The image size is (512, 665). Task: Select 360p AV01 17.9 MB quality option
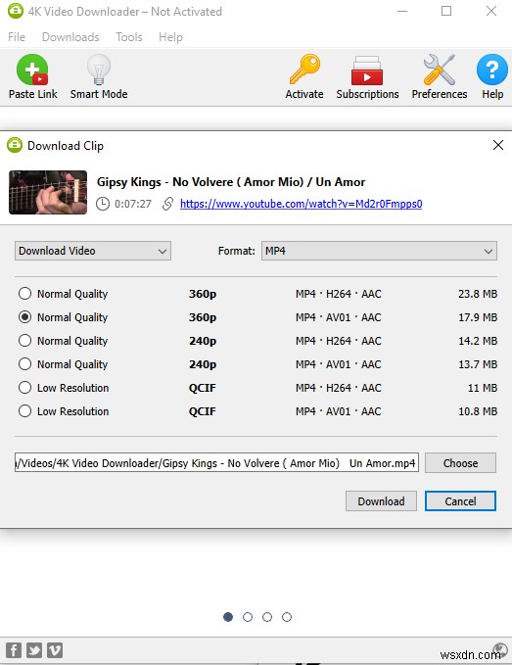(25, 316)
